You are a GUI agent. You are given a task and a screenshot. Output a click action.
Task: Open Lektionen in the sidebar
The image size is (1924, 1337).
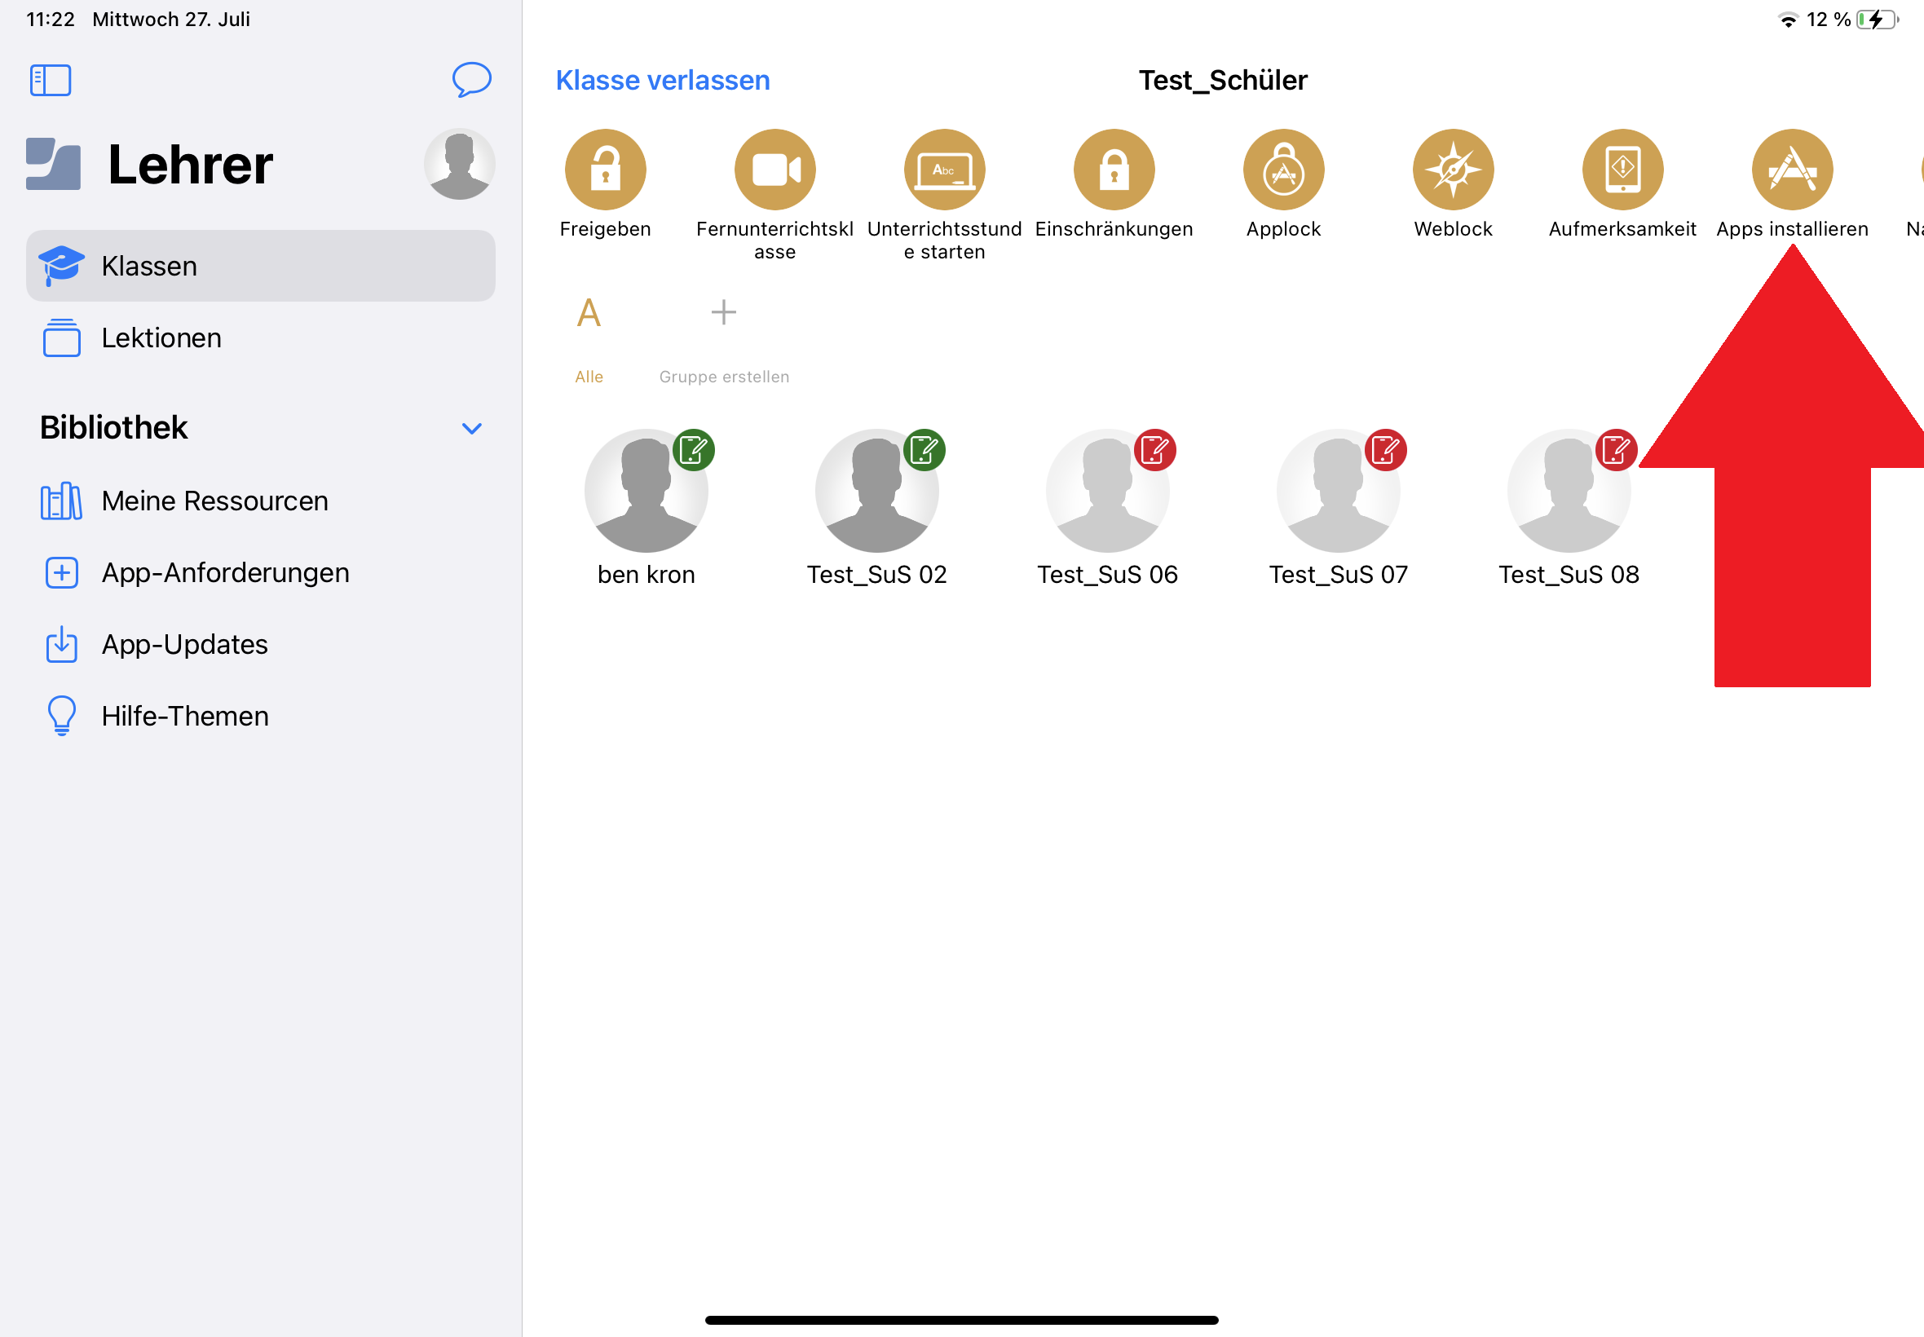(x=261, y=338)
